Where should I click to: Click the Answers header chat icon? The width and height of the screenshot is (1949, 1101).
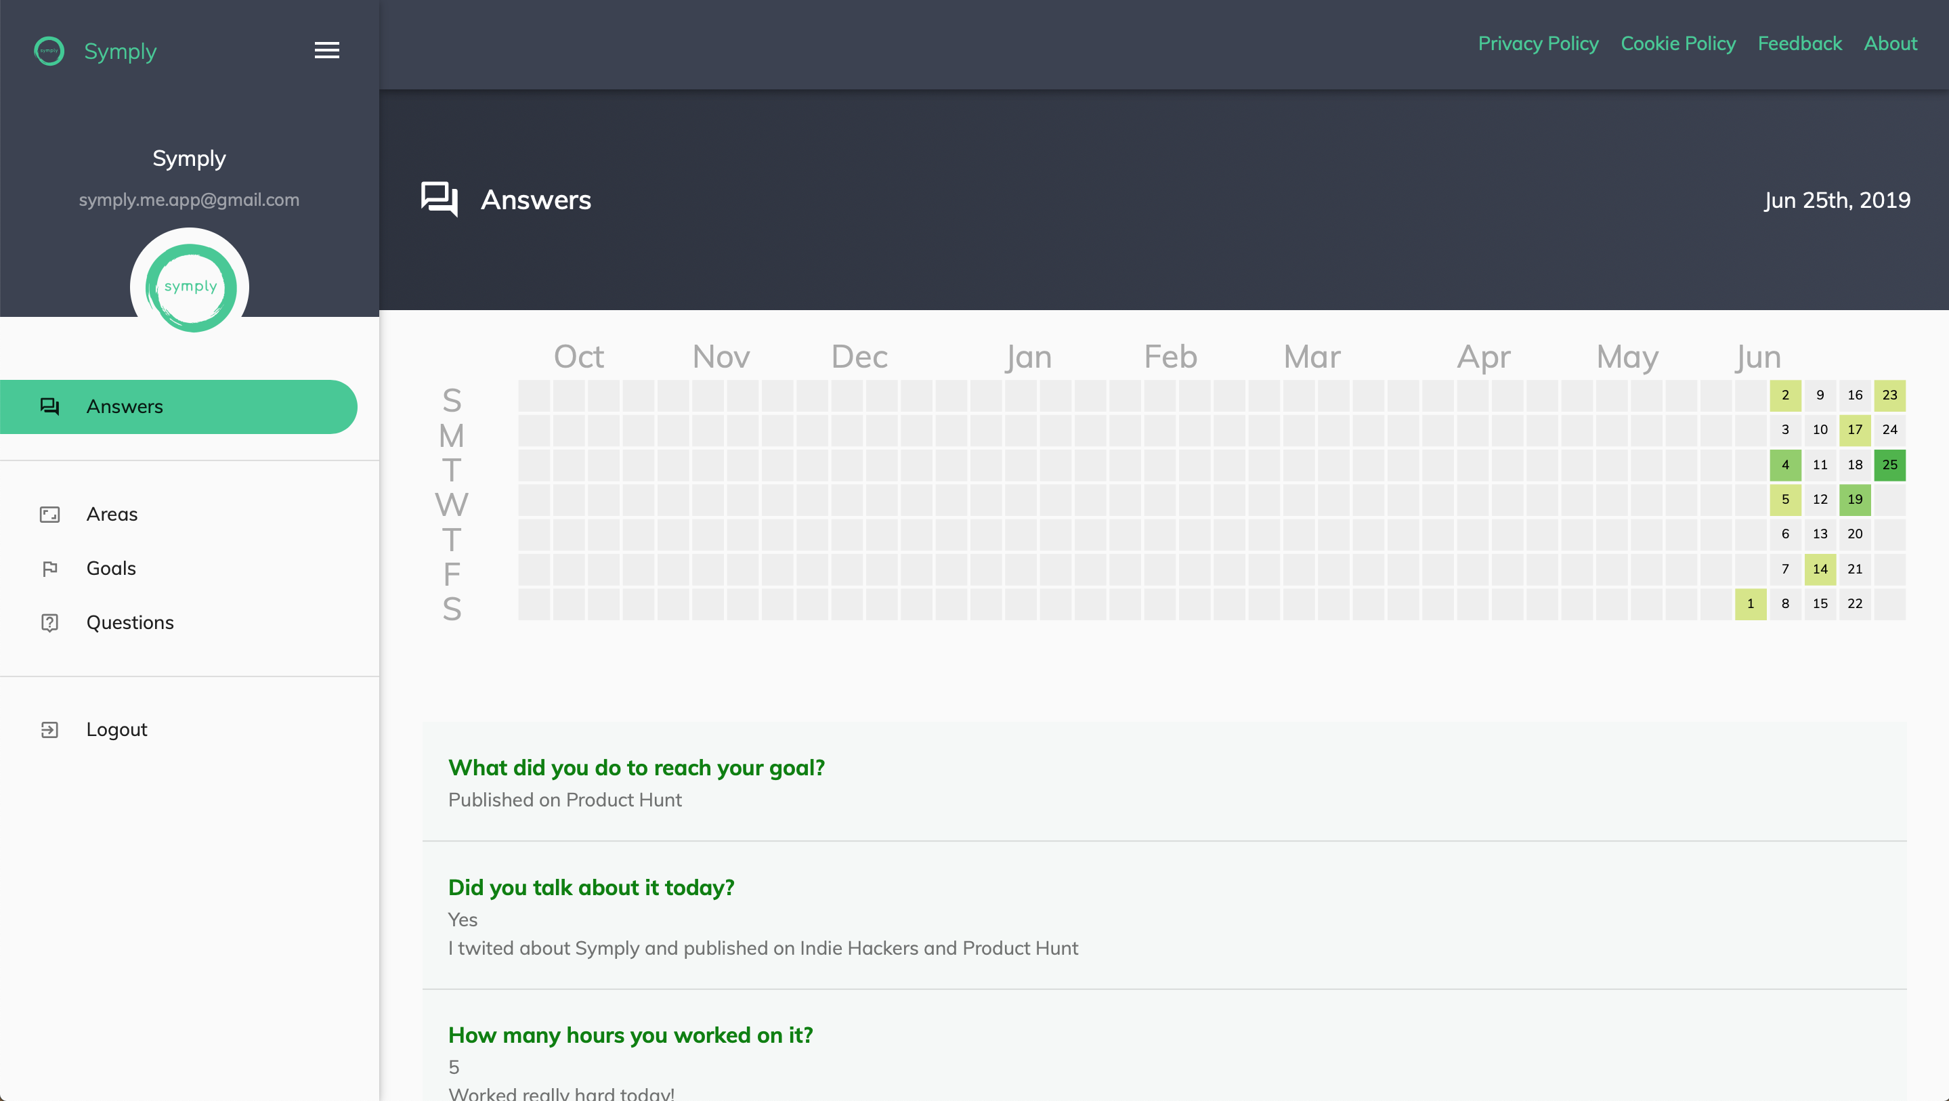point(439,199)
